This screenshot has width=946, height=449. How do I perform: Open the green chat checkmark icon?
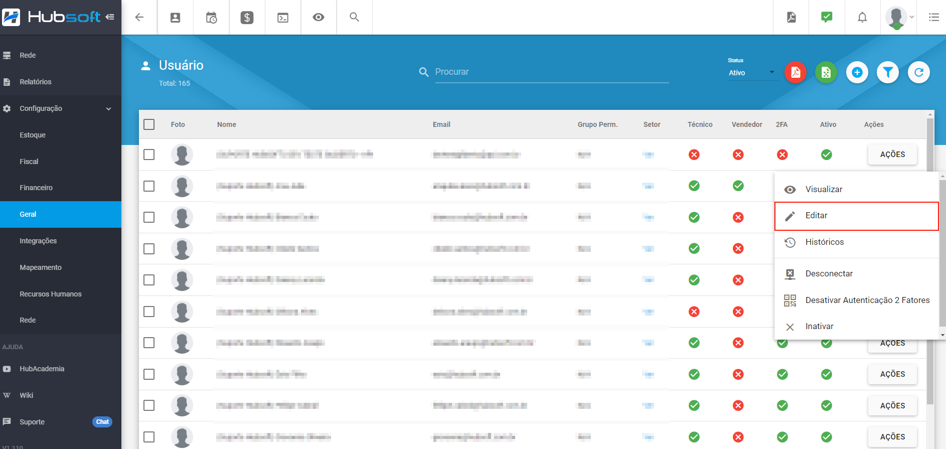click(827, 18)
